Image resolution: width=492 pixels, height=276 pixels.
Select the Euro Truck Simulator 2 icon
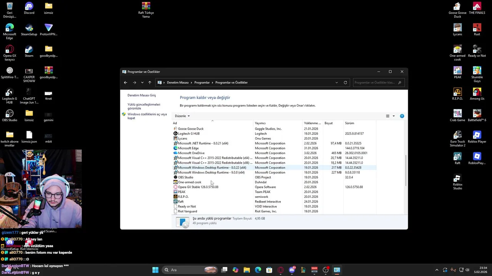457,139
